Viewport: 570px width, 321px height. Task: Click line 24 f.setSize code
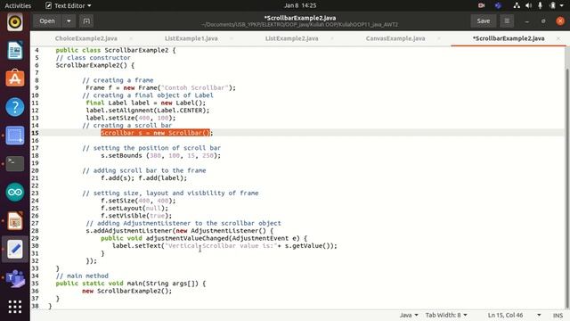click(x=138, y=201)
